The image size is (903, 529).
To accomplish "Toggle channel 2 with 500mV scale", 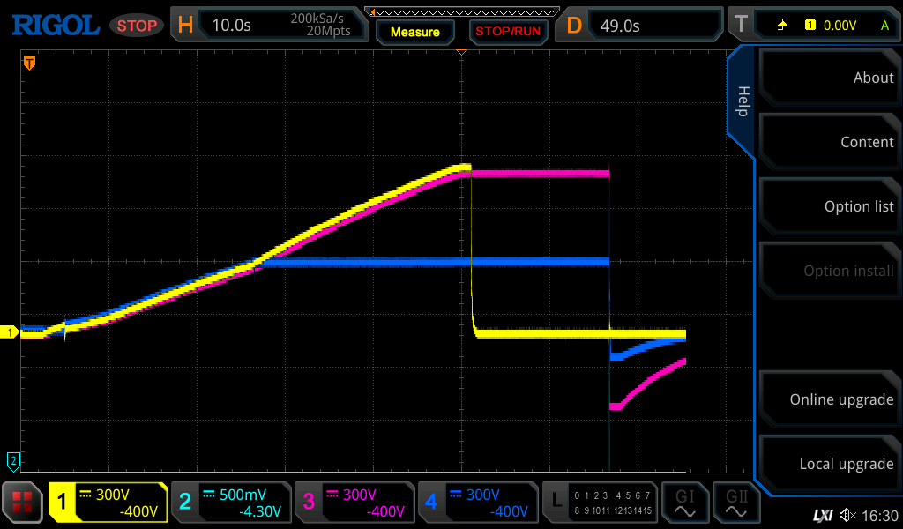I will pos(231,503).
